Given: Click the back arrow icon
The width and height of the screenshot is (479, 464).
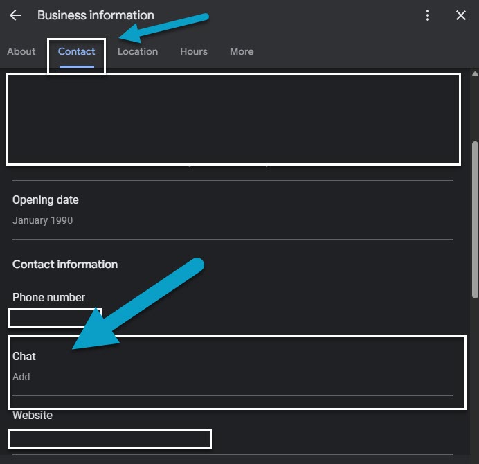Looking at the screenshot, I should tap(15, 15).
